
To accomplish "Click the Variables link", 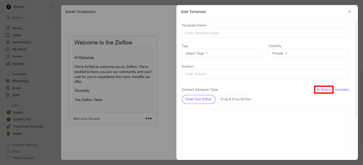I will tap(342, 90).
